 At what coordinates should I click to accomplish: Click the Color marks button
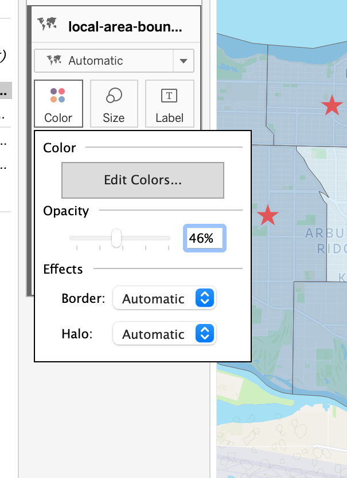pyautogui.click(x=58, y=103)
